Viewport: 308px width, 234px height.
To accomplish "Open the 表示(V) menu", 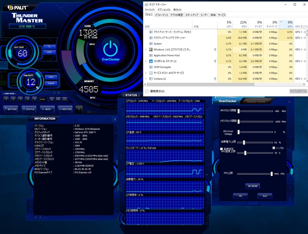I will (177, 10).
